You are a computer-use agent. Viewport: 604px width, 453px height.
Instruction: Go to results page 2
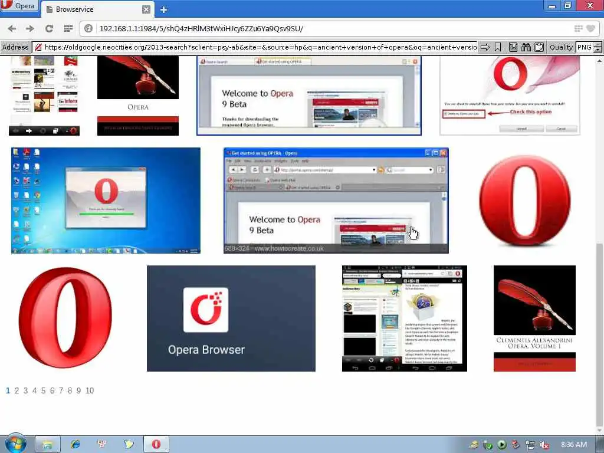(x=17, y=390)
